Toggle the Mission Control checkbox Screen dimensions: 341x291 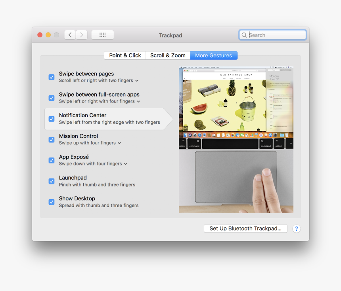click(51, 140)
